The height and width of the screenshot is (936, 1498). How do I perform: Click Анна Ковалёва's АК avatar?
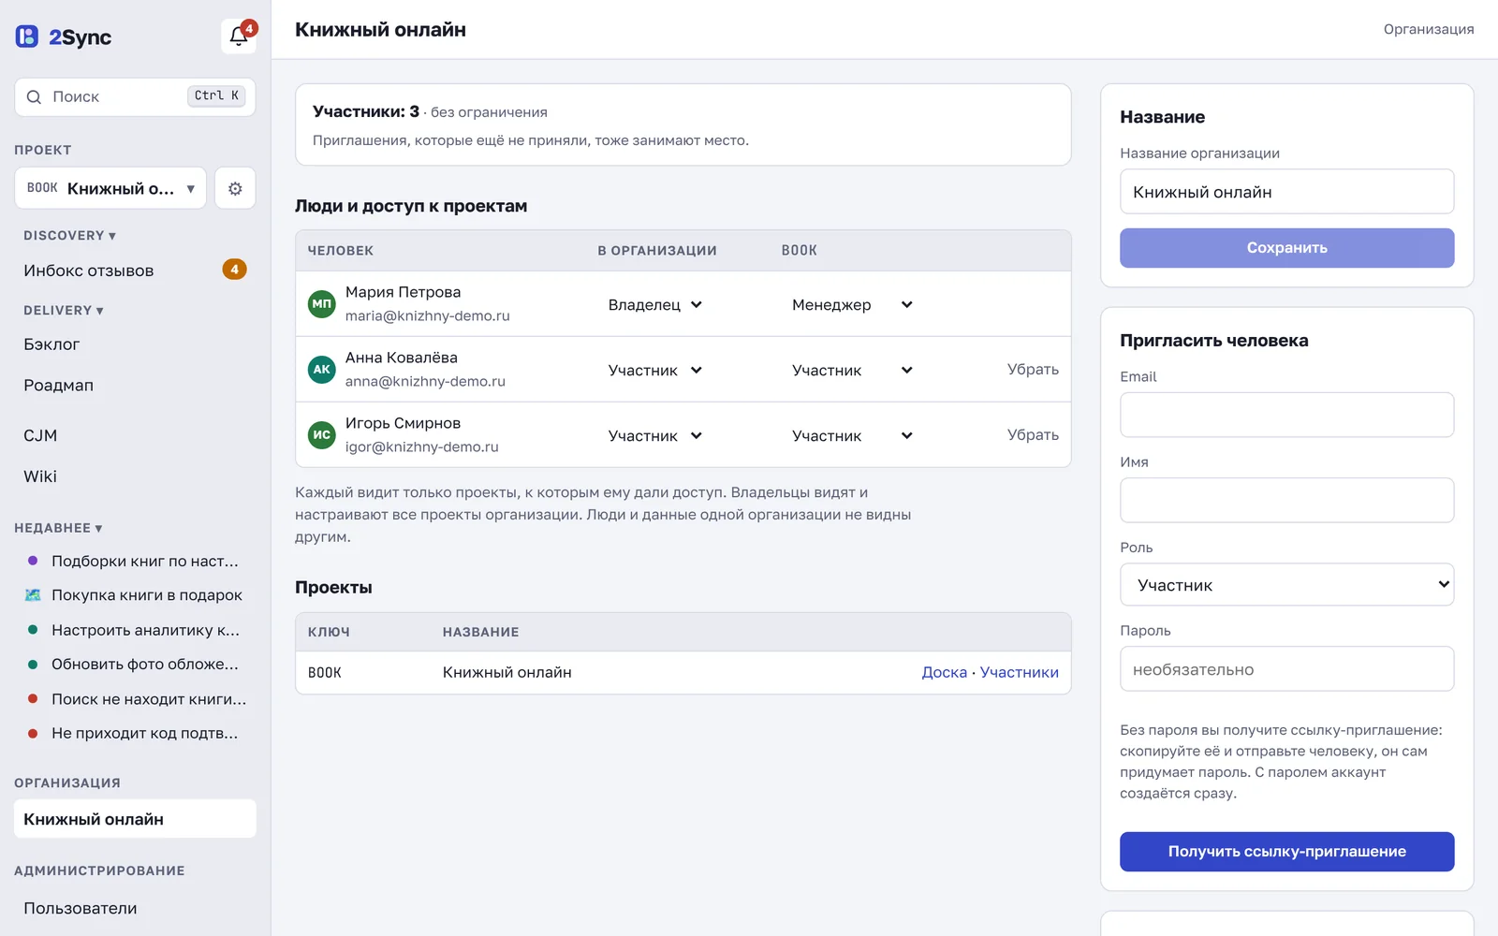(x=322, y=369)
